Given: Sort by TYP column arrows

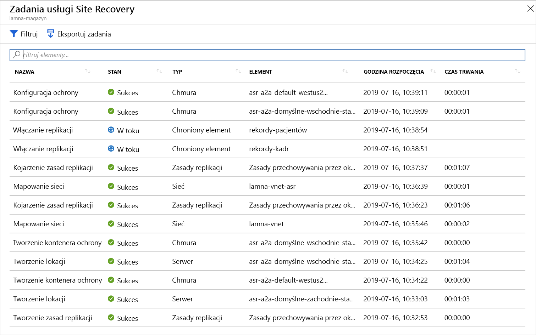Looking at the screenshot, I should [238, 71].
